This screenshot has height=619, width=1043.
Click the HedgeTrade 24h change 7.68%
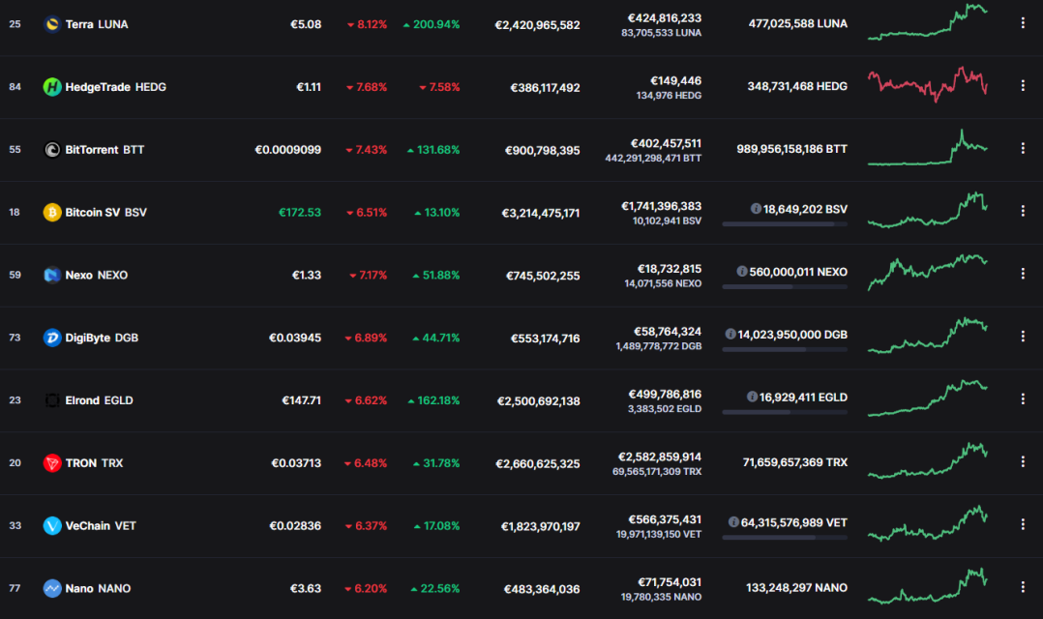coord(367,87)
